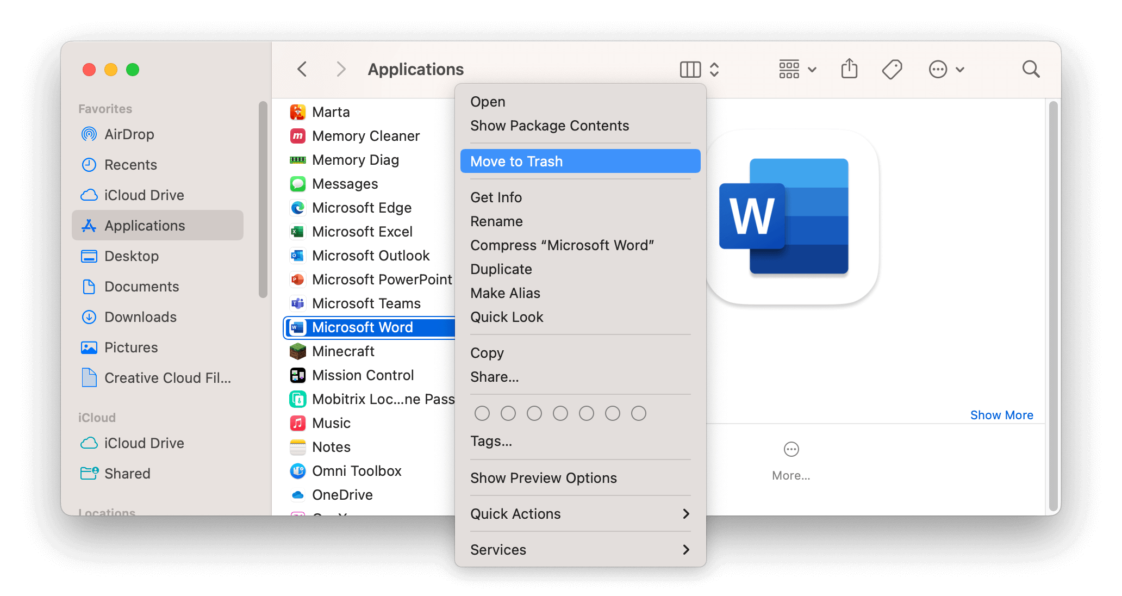Choose Copy in context menu
Image resolution: width=1122 pixels, height=596 pixels.
(x=580, y=353)
